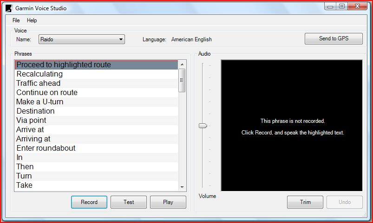Select the phrase "Take"
Image resolution: width=373 pixels, height=223 pixels.
(96, 185)
